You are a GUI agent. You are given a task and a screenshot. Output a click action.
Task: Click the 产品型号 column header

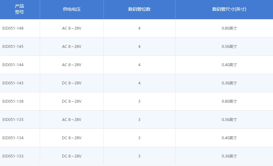pyautogui.click(x=20, y=9)
